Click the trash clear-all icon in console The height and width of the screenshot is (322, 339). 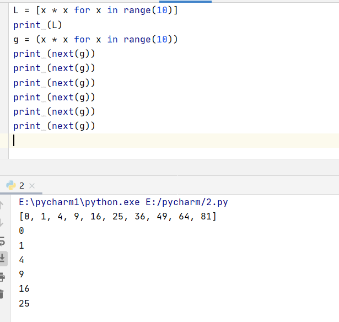[2, 294]
